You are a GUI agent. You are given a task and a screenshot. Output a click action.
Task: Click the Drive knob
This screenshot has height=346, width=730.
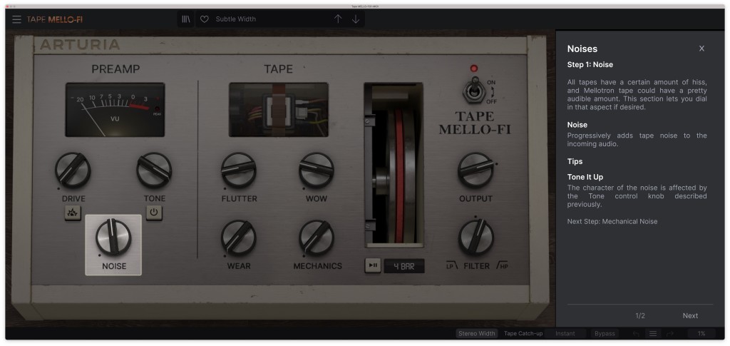73,170
